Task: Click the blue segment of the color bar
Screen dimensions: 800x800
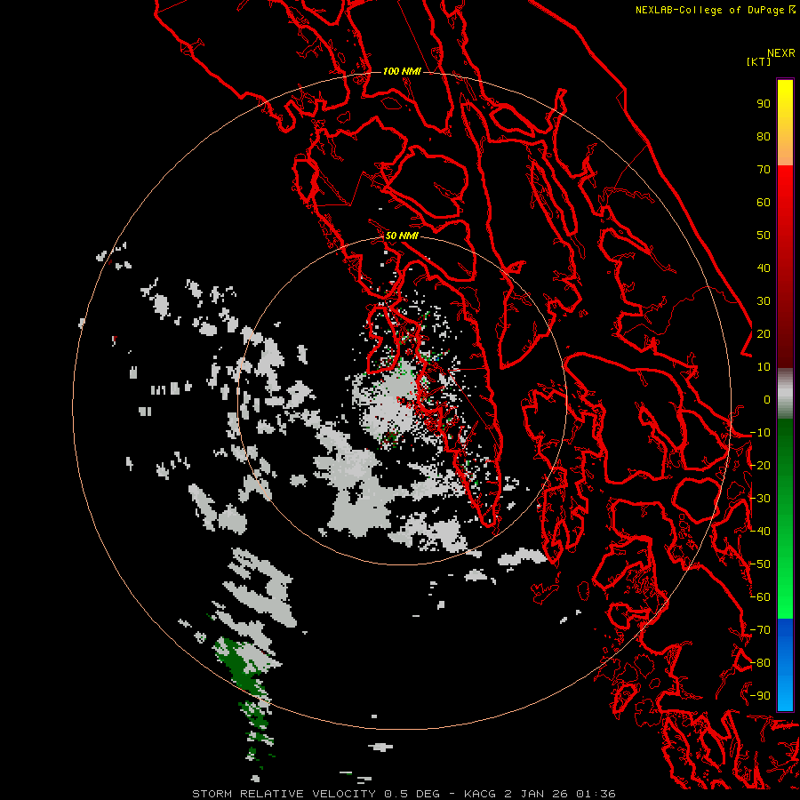Action: pyautogui.click(x=785, y=664)
